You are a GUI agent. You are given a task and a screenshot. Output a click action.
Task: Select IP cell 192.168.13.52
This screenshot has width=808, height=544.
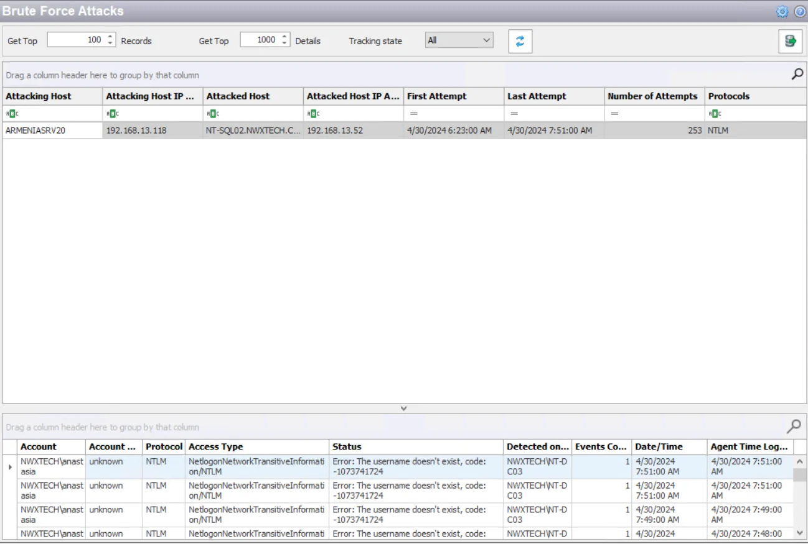pyautogui.click(x=354, y=131)
